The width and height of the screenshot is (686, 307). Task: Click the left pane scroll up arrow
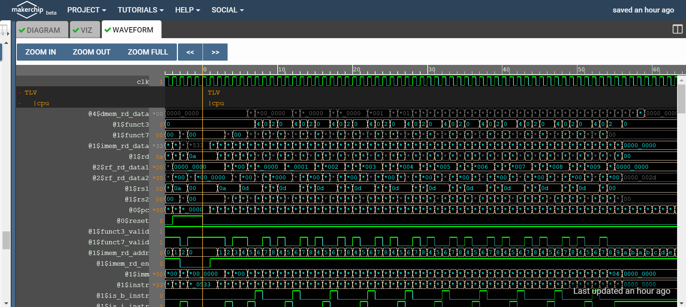click(6, 43)
